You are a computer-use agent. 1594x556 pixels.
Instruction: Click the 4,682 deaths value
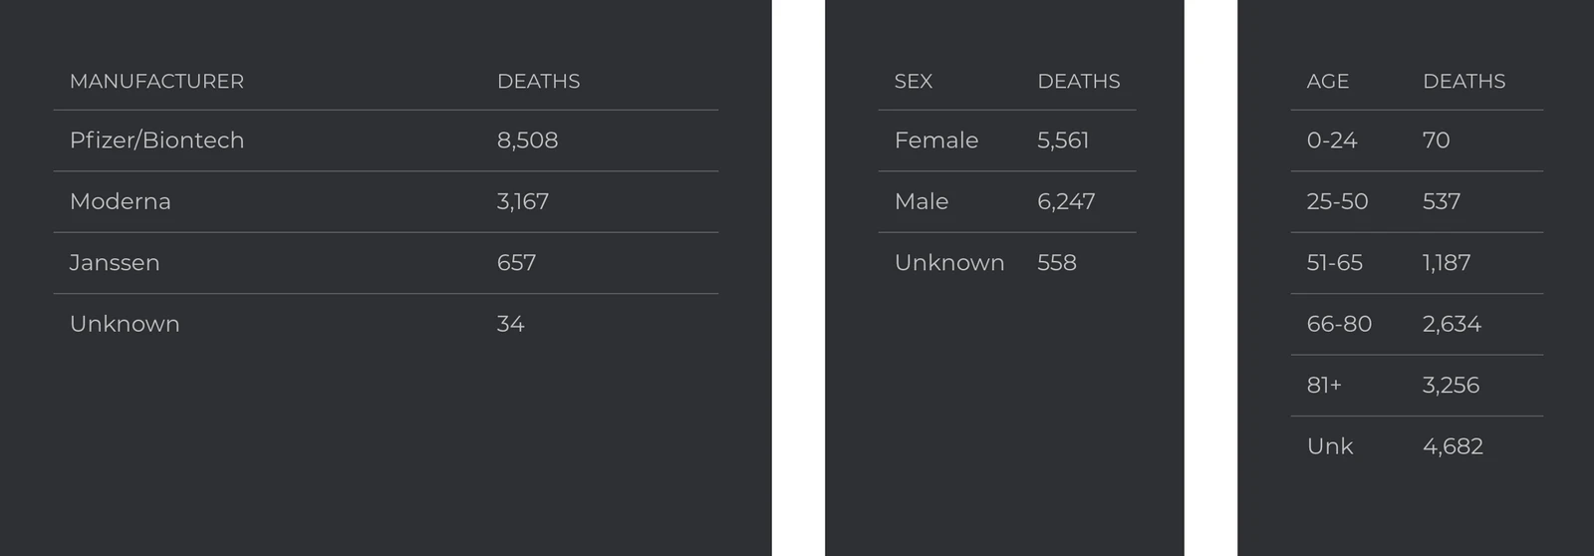1453,446
